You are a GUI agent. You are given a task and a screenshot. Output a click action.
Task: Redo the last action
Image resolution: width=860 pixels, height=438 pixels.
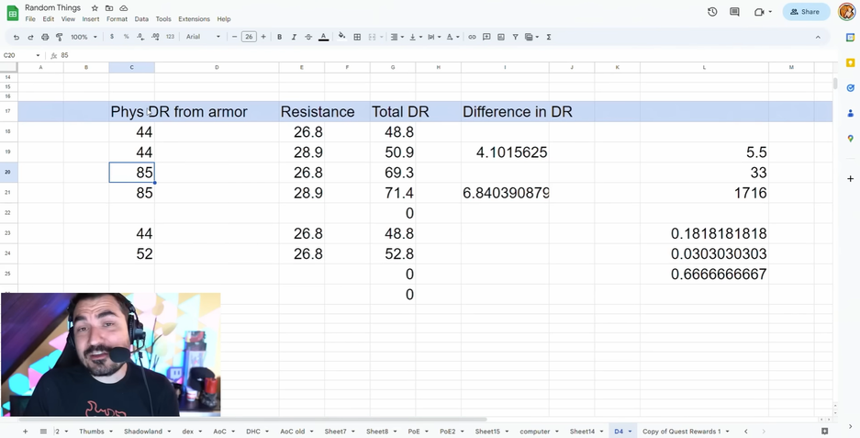[x=30, y=37]
